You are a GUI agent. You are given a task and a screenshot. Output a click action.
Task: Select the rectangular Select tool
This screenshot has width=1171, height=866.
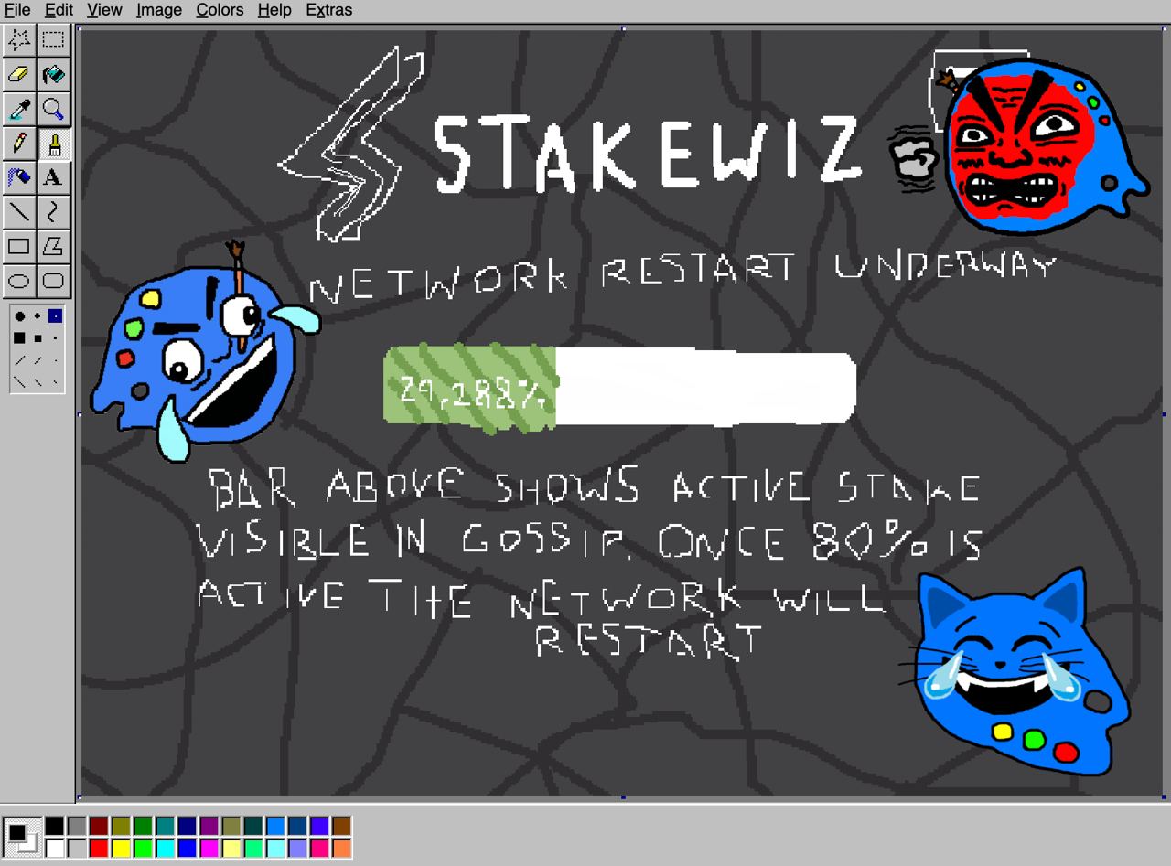53,39
